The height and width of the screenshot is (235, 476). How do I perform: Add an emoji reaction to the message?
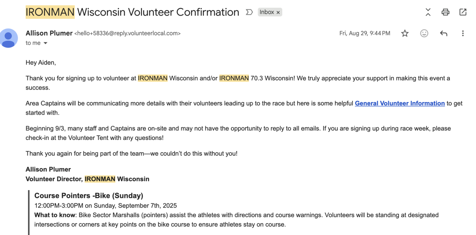tap(424, 33)
